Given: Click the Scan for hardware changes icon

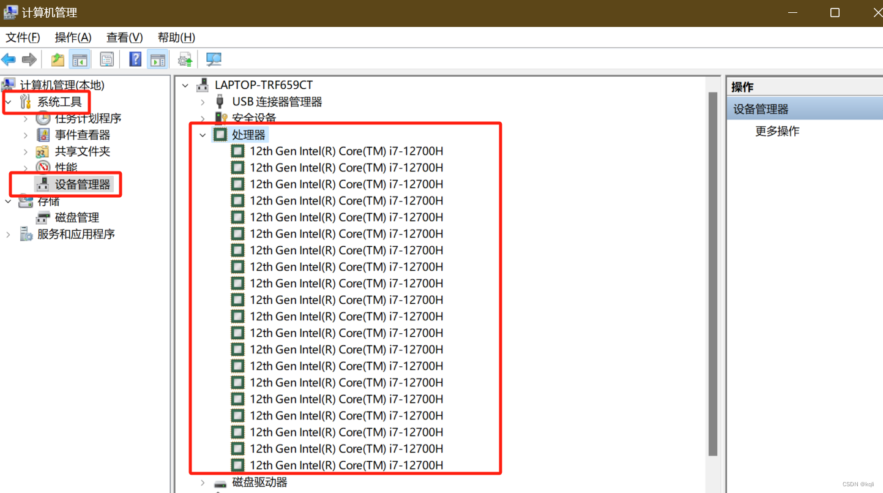Looking at the screenshot, I should point(214,59).
